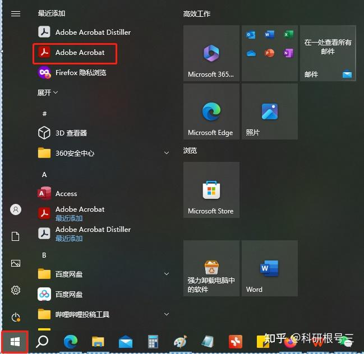Open Adobe Acrobat under the A heading

(71, 213)
